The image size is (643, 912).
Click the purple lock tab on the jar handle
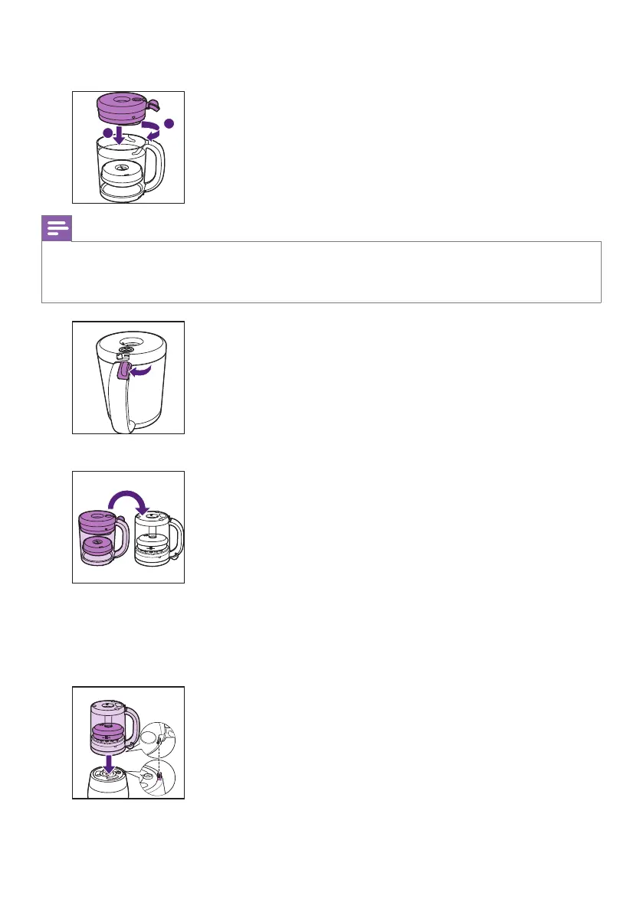123,371
